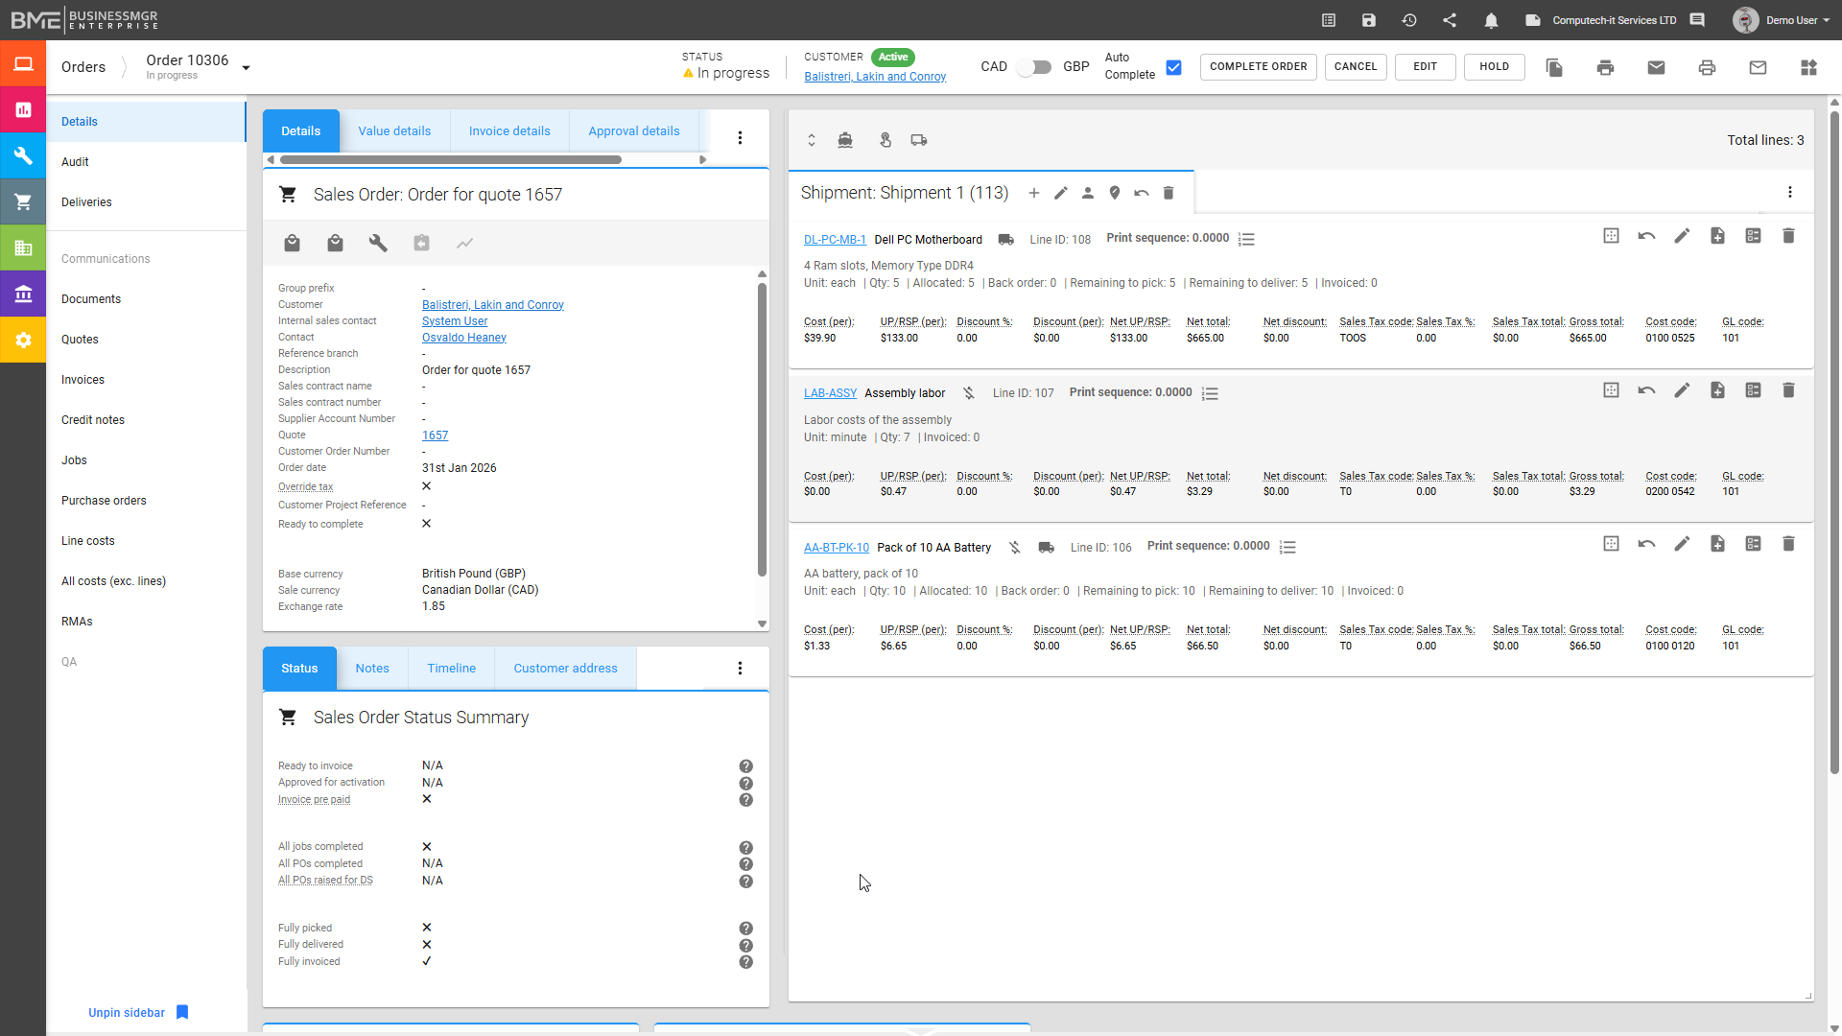Uncheck the Auto Complete checkbox

(x=1173, y=67)
